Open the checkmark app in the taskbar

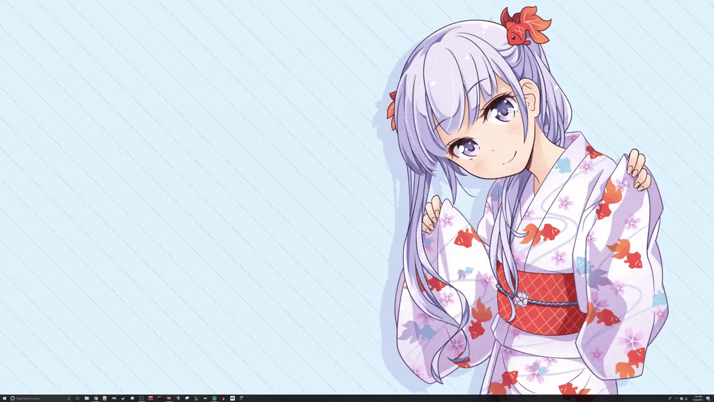123,399
